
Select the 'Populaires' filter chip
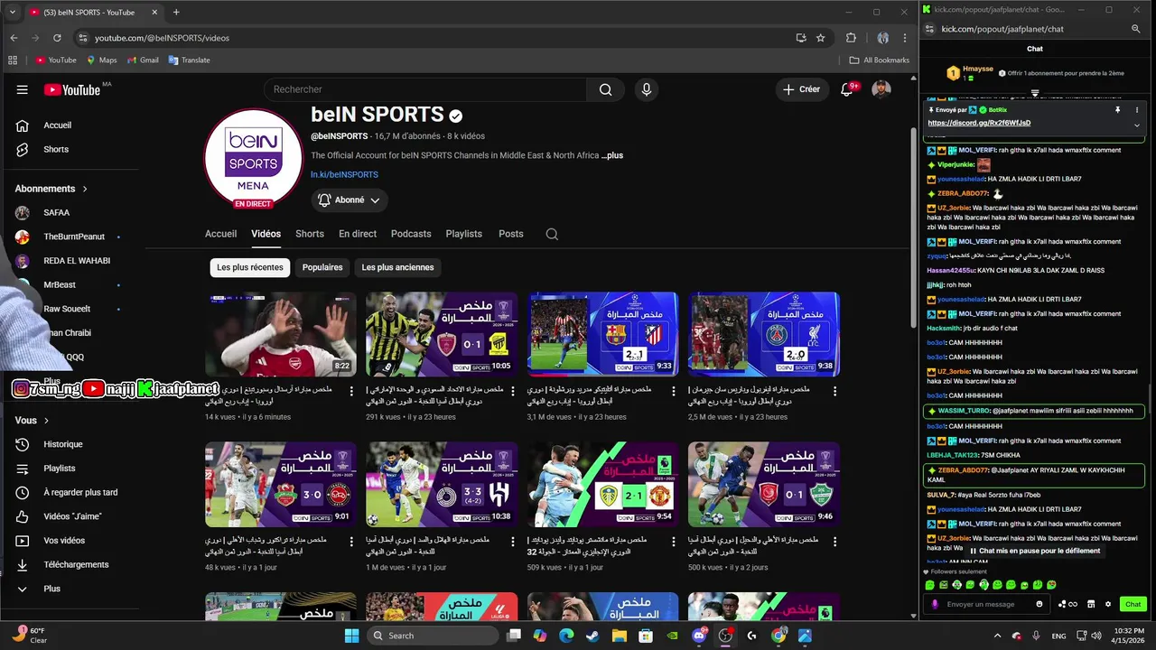pos(322,267)
